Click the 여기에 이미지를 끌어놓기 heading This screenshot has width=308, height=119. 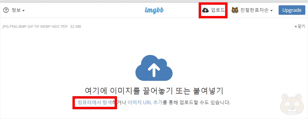tap(154, 91)
